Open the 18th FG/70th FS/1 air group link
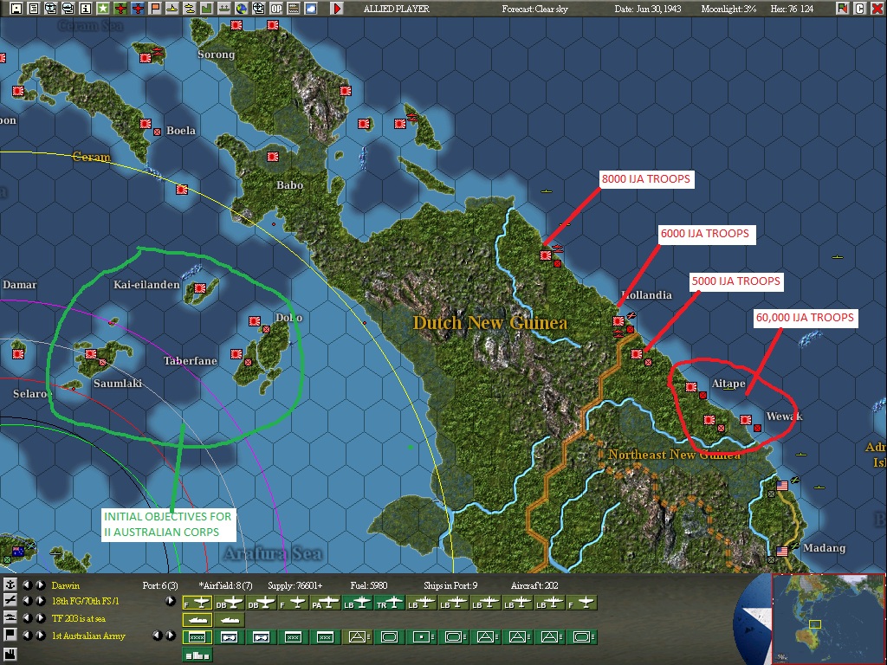Image resolution: width=887 pixels, height=665 pixels. pyautogui.click(x=86, y=601)
